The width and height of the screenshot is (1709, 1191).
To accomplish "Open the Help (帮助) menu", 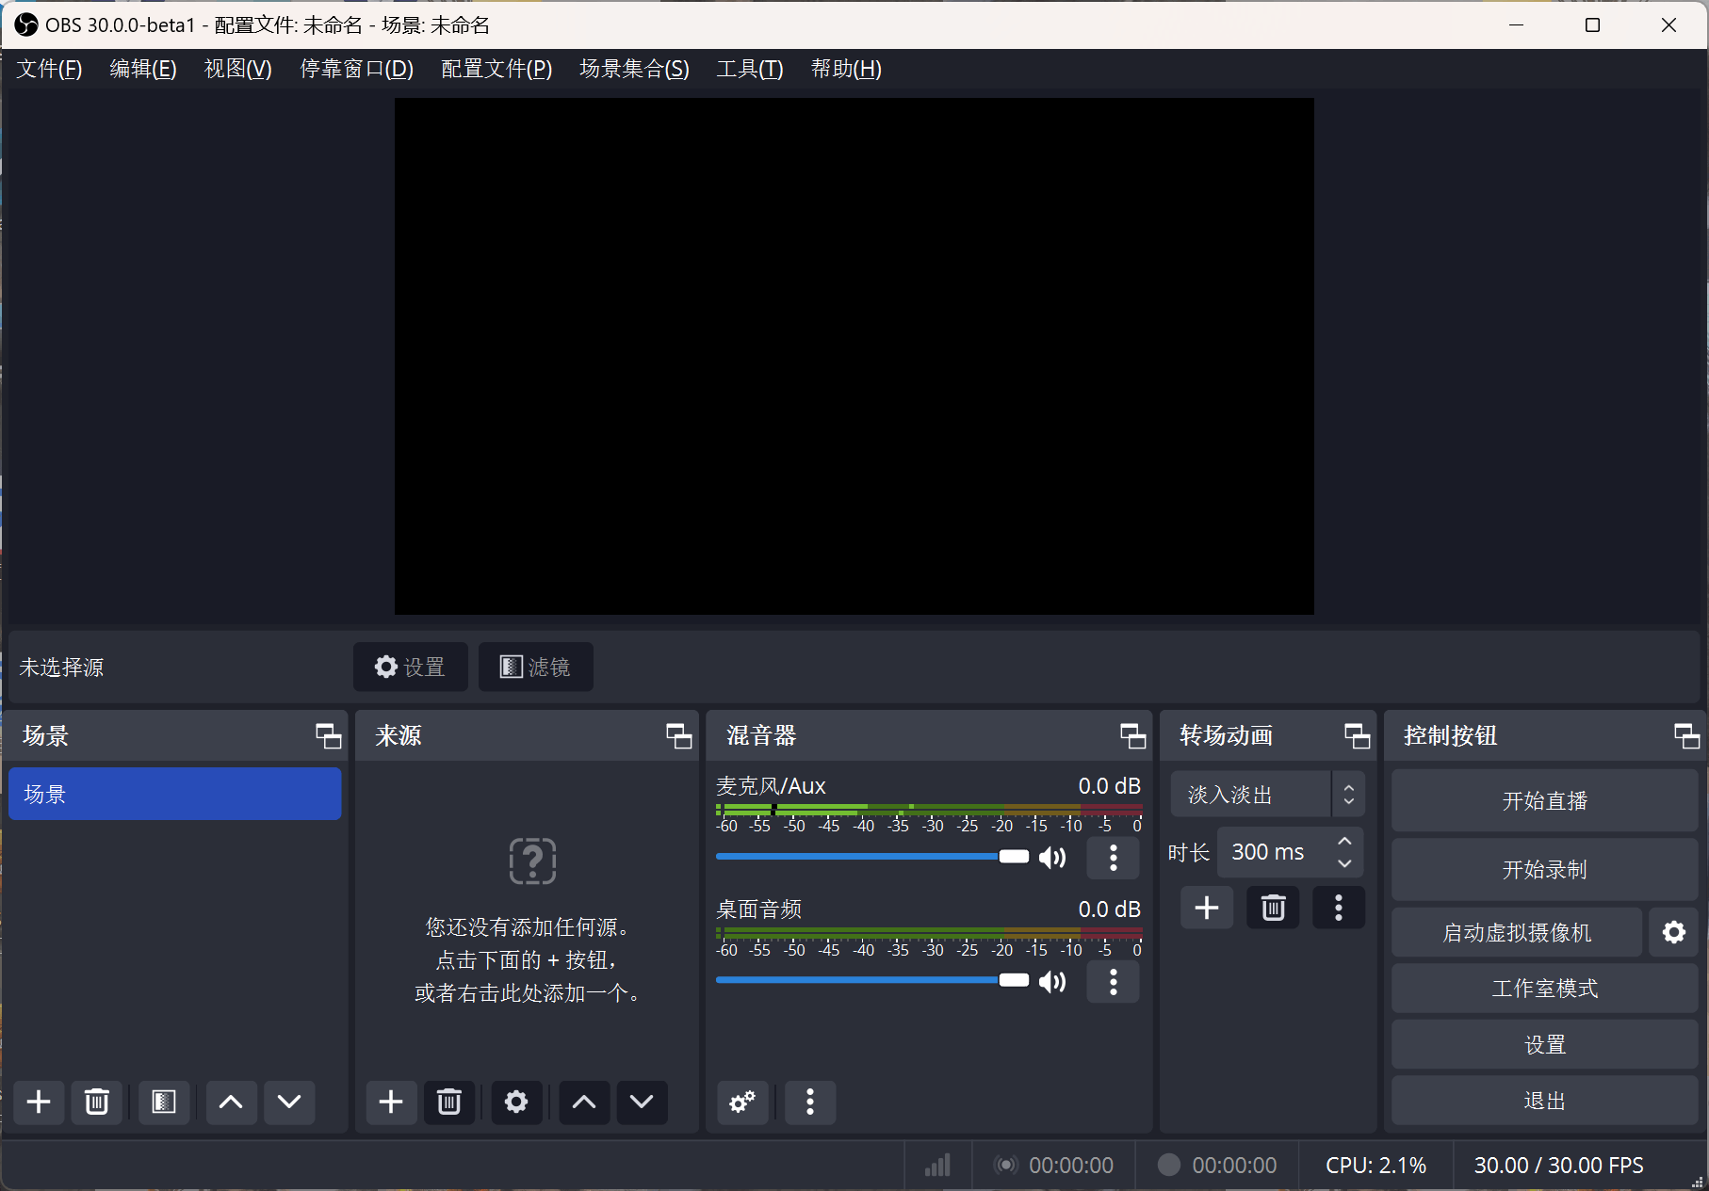I will point(846,69).
